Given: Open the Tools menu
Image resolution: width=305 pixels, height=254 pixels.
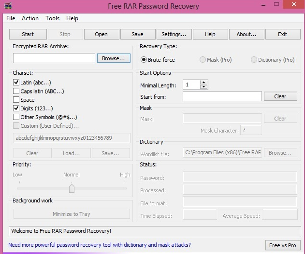Looking at the screenshot, I should coord(52,18).
